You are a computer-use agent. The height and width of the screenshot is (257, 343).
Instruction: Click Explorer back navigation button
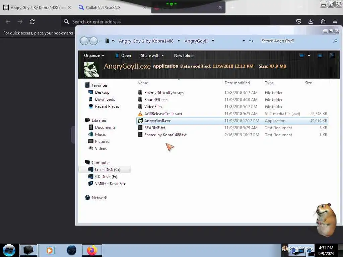(x=84, y=41)
